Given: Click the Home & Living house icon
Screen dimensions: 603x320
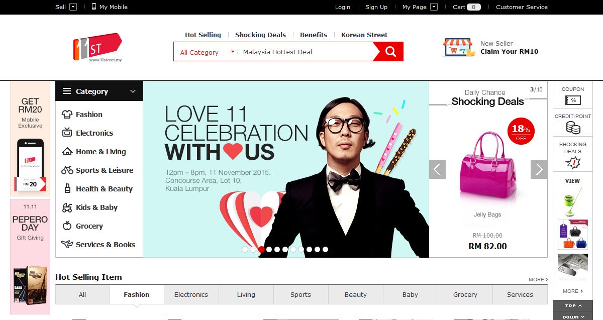Looking at the screenshot, I should [x=67, y=152].
